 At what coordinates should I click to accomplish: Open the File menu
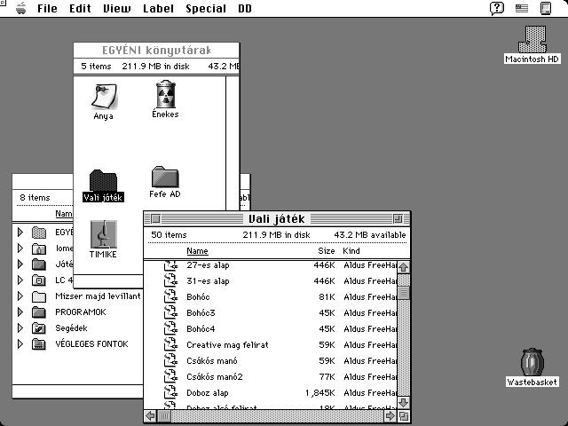[x=47, y=8]
